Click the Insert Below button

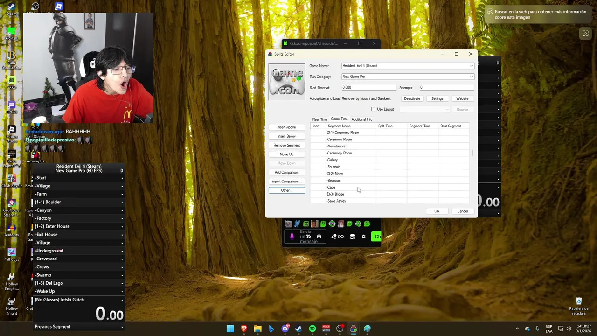[x=286, y=136]
